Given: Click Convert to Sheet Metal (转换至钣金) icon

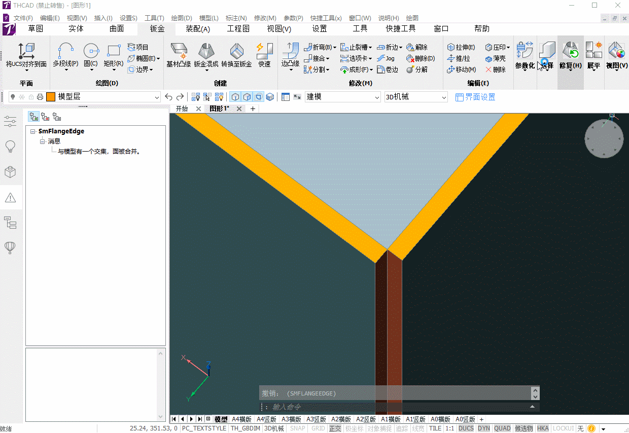Looking at the screenshot, I should (236, 55).
